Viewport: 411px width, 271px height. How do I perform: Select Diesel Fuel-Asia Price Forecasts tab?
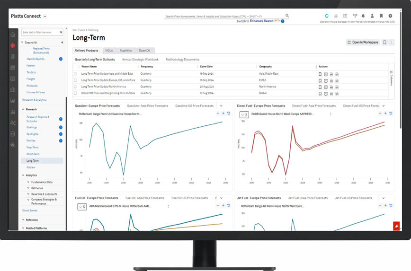click(x=314, y=106)
